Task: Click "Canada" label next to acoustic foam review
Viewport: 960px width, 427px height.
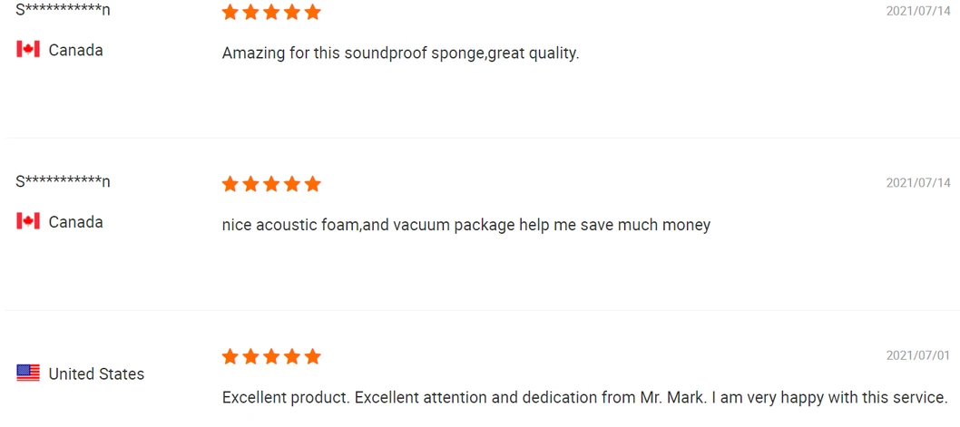Action: tap(75, 223)
